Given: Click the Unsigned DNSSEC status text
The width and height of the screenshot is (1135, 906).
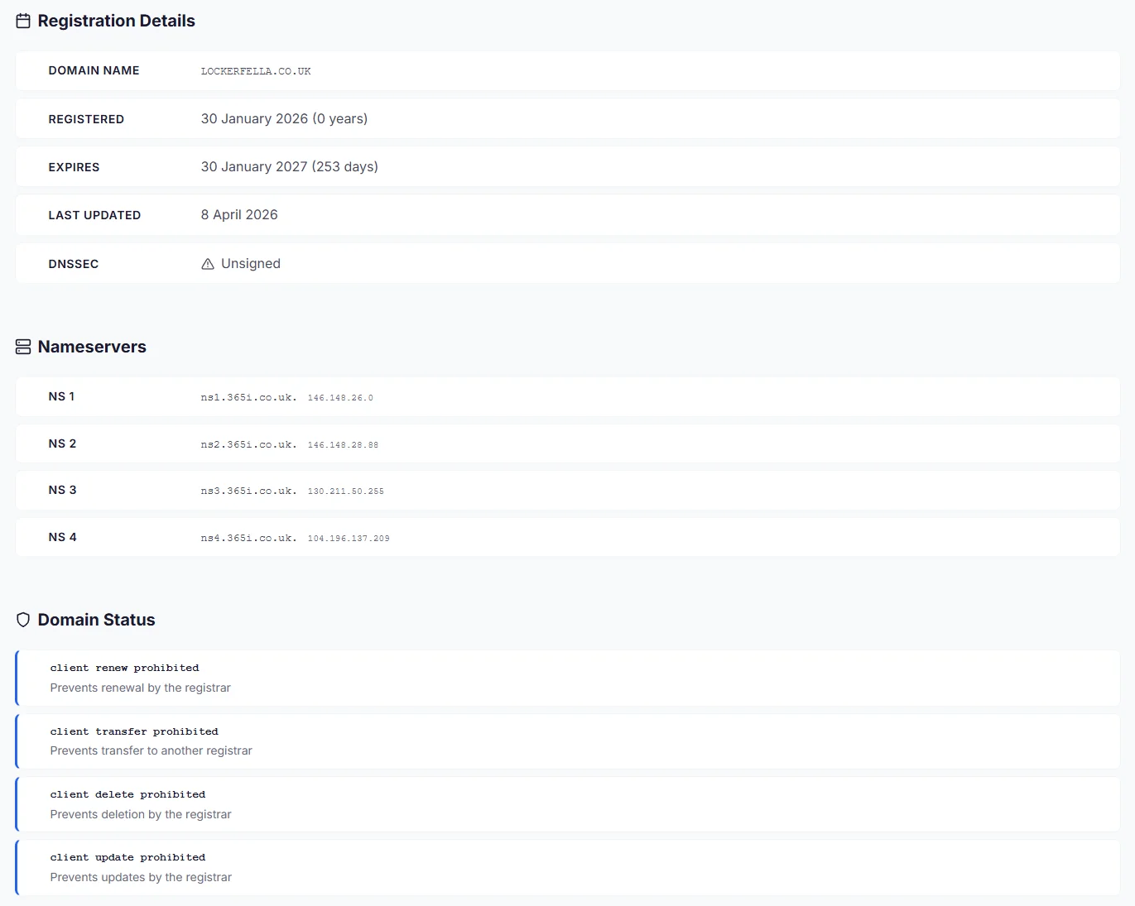Looking at the screenshot, I should tap(251, 263).
